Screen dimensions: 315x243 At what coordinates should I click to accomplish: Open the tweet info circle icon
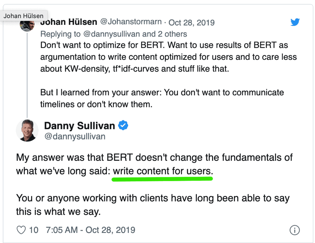pyautogui.click(x=294, y=230)
